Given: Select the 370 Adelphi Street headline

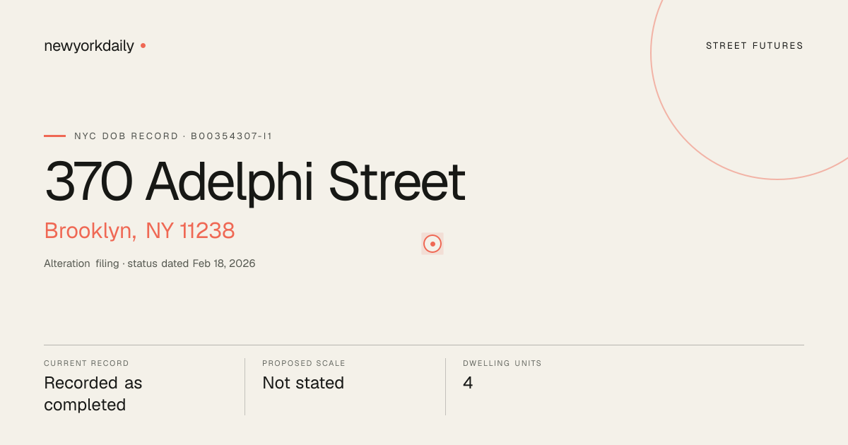Looking at the screenshot, I should (255, 182).
